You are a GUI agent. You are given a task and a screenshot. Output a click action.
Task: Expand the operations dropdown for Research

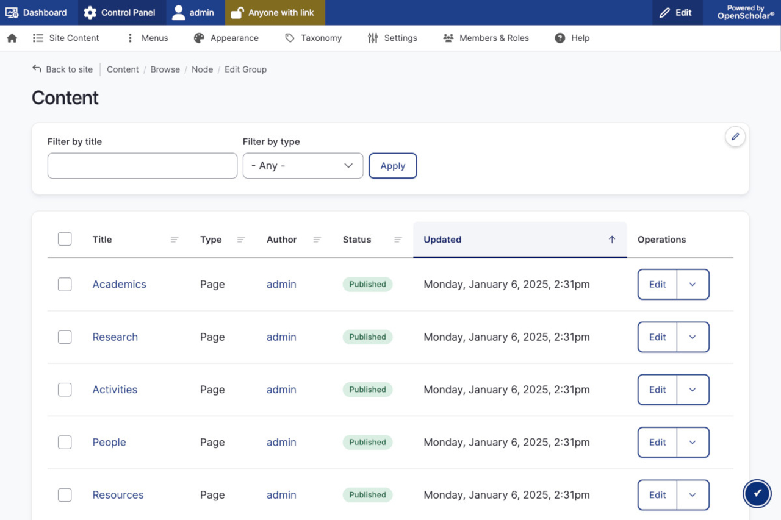693,337
